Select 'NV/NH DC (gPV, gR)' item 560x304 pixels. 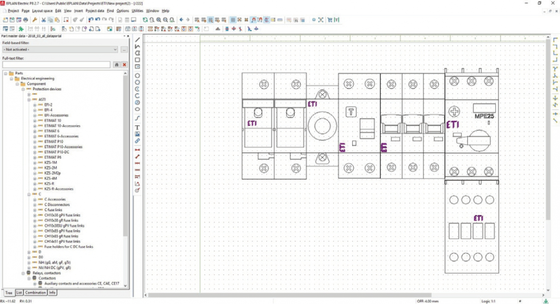pyautogui.click(x=55, y=268)
